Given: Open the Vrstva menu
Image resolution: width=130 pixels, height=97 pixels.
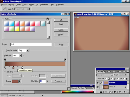Looking at the screenshot, I should click(x=25, y=5).
